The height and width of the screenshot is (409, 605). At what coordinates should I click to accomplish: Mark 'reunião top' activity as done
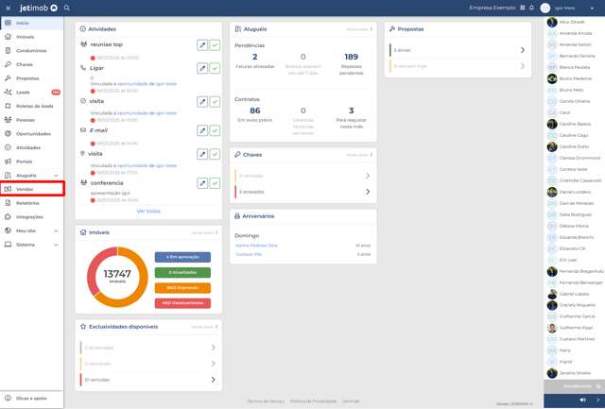pos(215,45)
